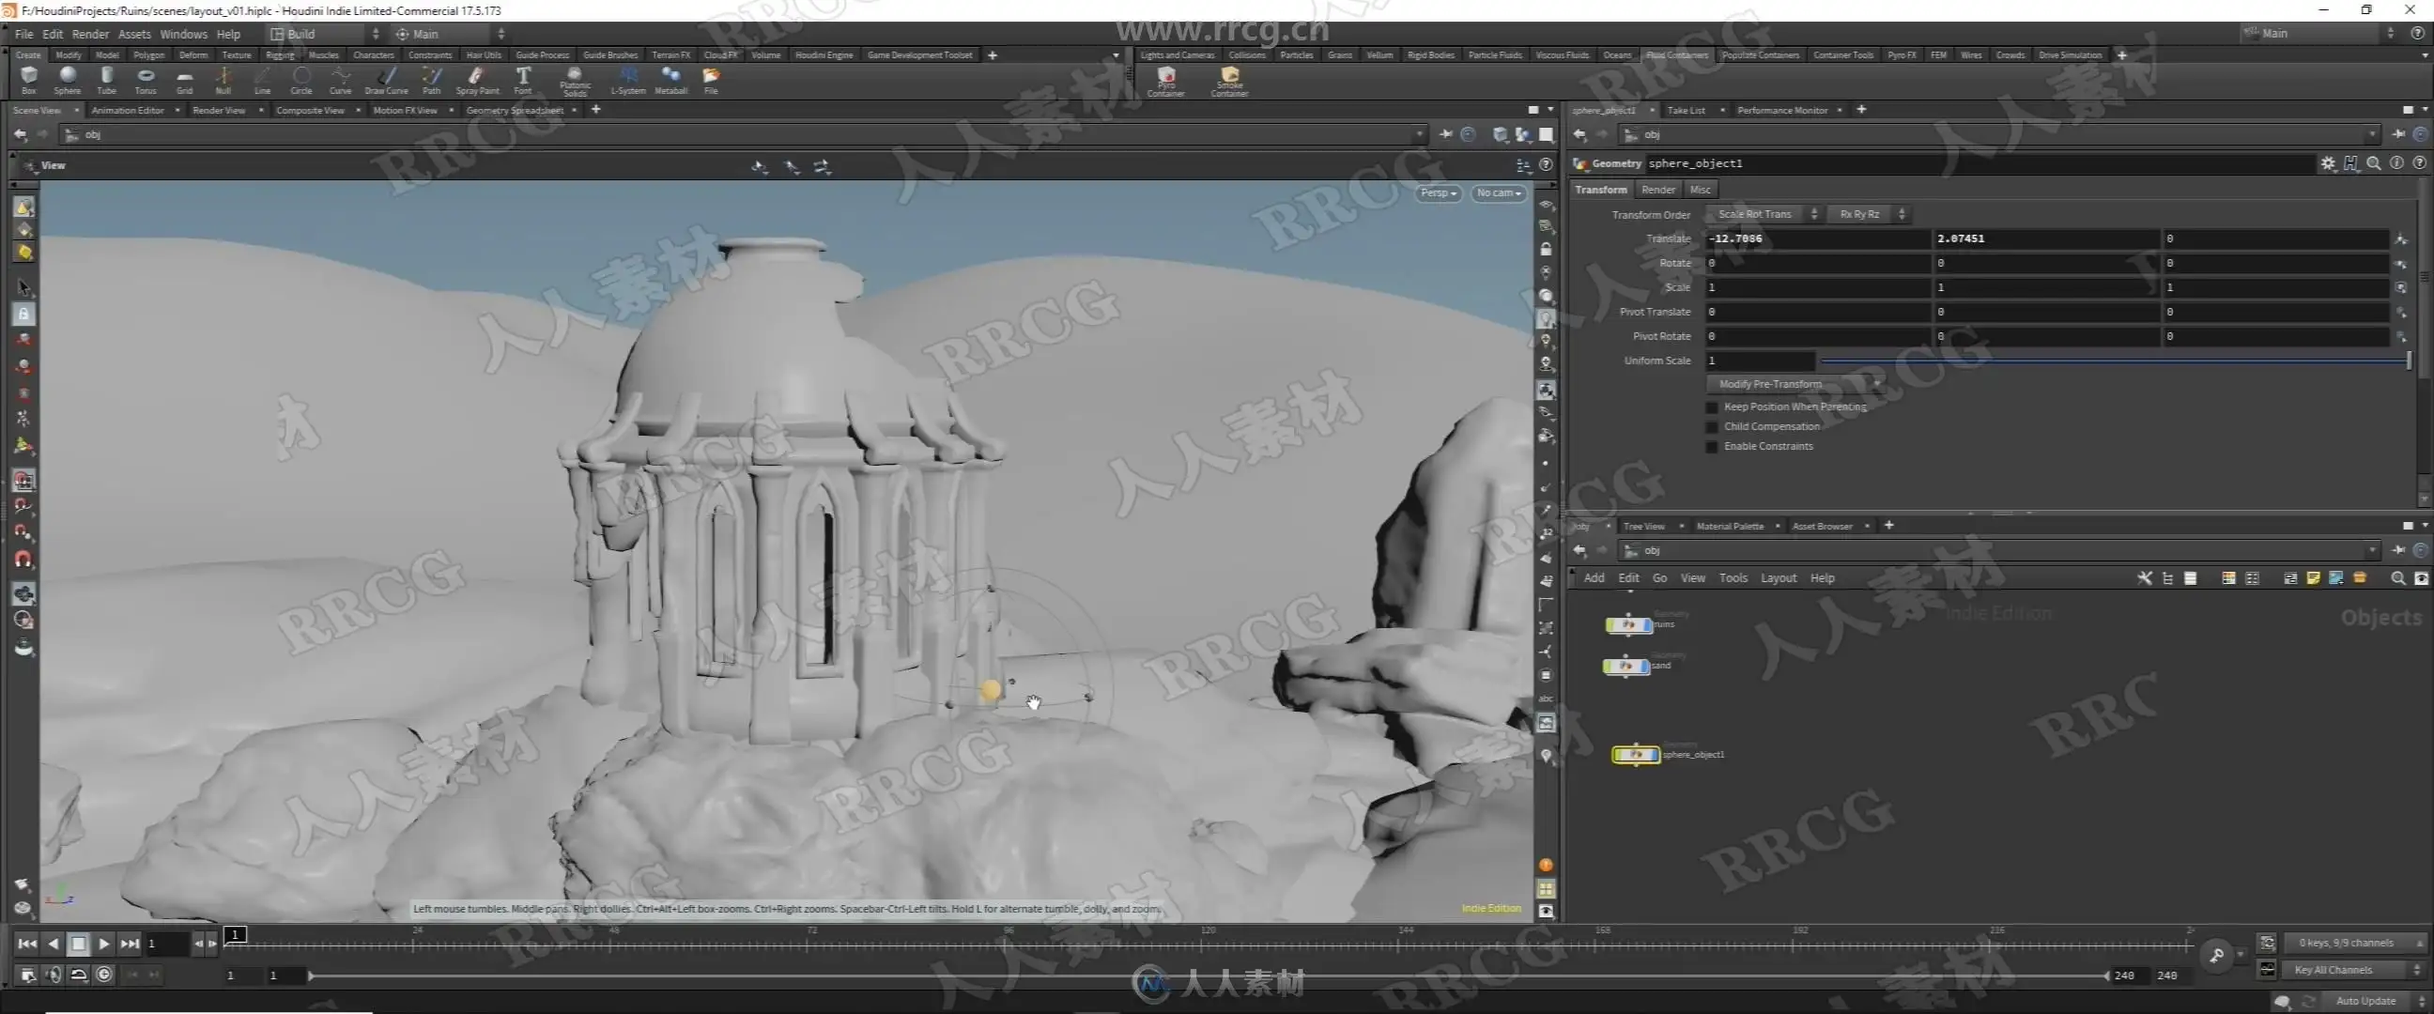The image size is (2434, 1014).
Task: Check the Child Compensation option
Action: (x=1711, y=427)
